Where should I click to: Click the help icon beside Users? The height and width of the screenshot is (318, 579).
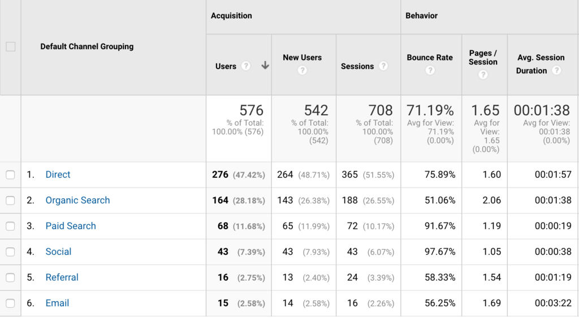(245, 66)
